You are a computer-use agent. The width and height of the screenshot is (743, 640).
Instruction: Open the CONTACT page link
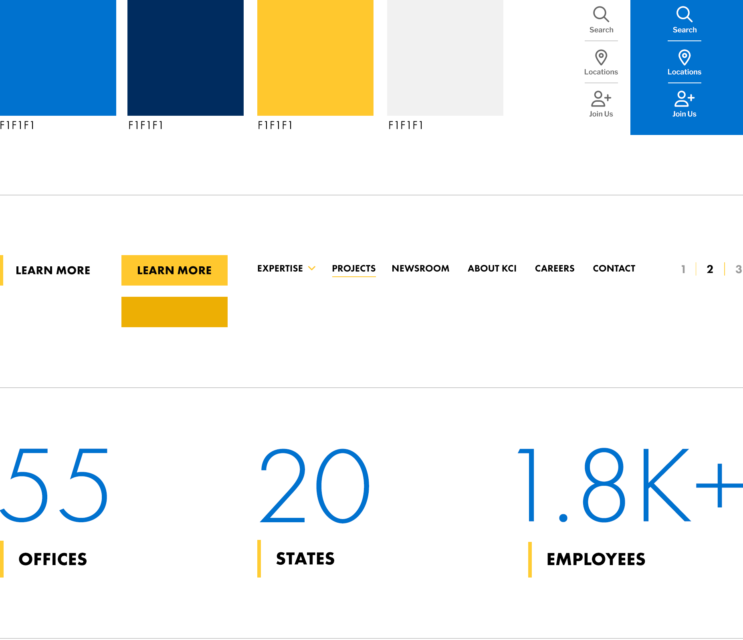click(x=614, y=269)
